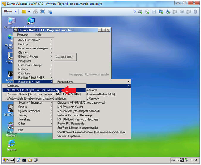Select the Passwords / Keys menu entry
This screenshot has width=201, height=165.
34,82
